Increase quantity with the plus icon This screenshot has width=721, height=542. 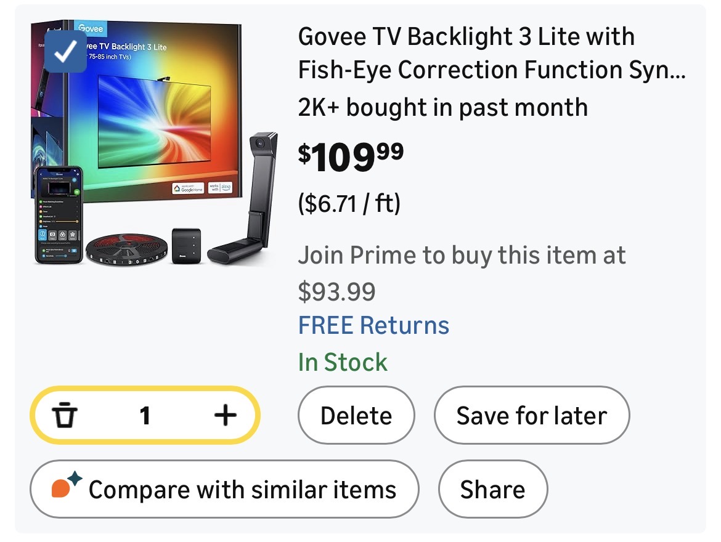[226, 415]
